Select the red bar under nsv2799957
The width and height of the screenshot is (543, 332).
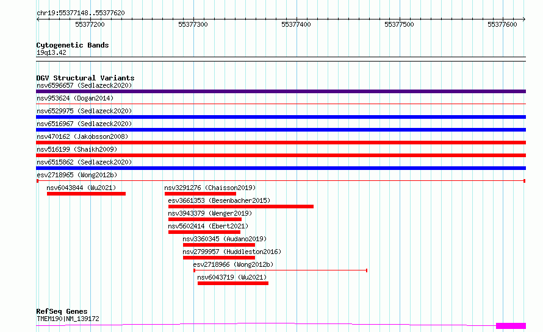tap(219, 258)
